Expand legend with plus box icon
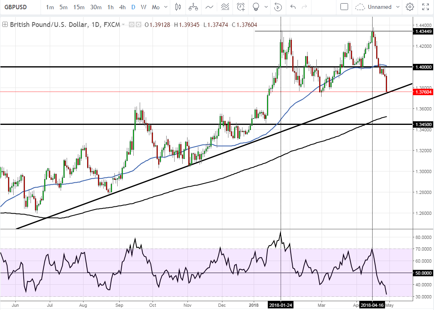This screenshot has width=434, height=310. tap(5, 24)
